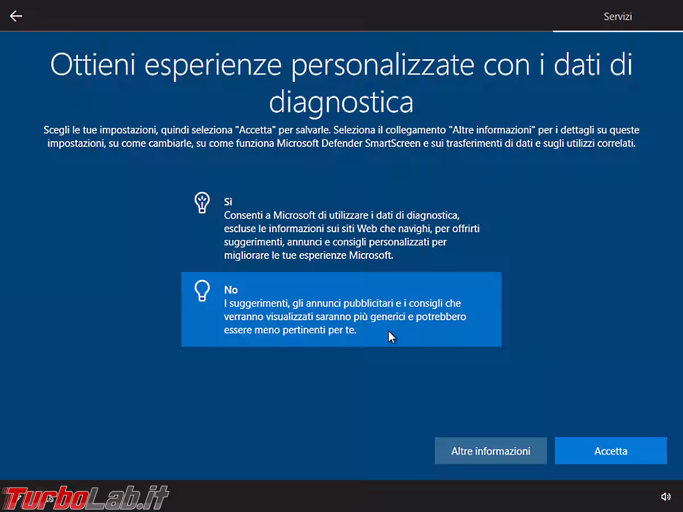This screenshot has width=683, height=512.
Task: Open the Servizi tab
Action: click(618, 16)
